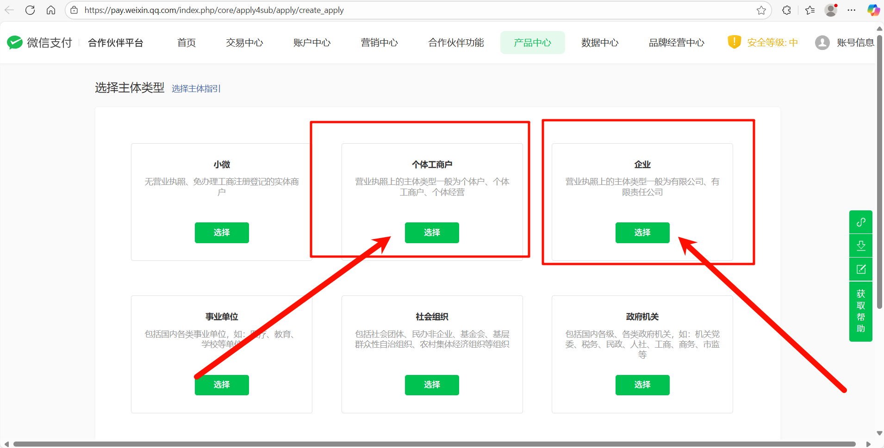
Task: Click the browser refresh icon
Action: click(x=30, y=10)
